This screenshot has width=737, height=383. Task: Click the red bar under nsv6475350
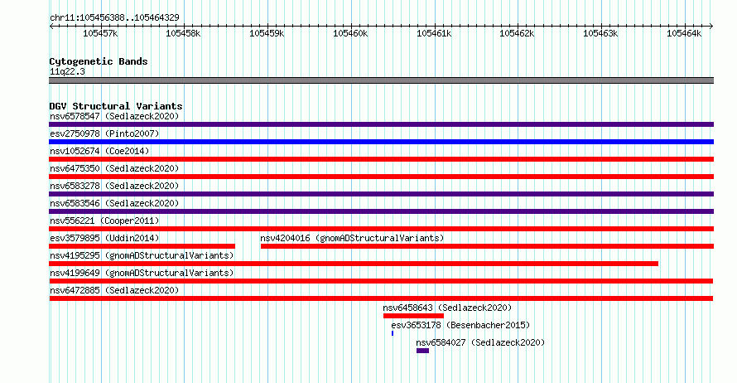tap(381, 177)
